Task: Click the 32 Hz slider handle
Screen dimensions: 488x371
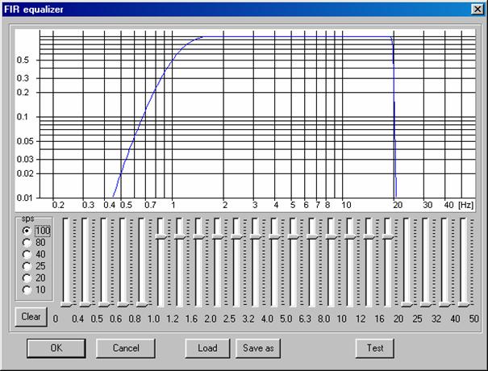Action: pyautogui.click(x=445, y=304)
